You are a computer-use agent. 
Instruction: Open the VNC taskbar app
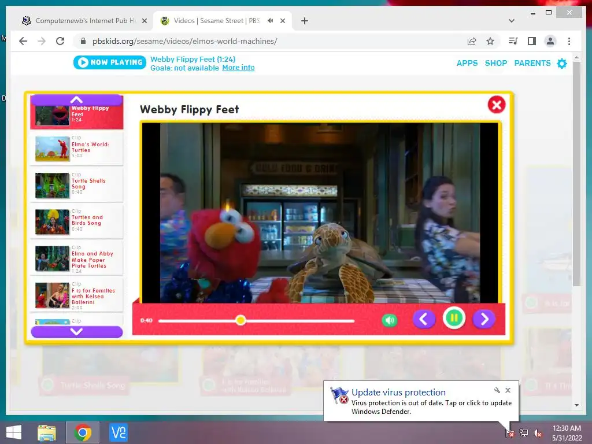tap(118, 432)
